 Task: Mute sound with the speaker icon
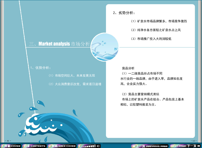(98, 146)
